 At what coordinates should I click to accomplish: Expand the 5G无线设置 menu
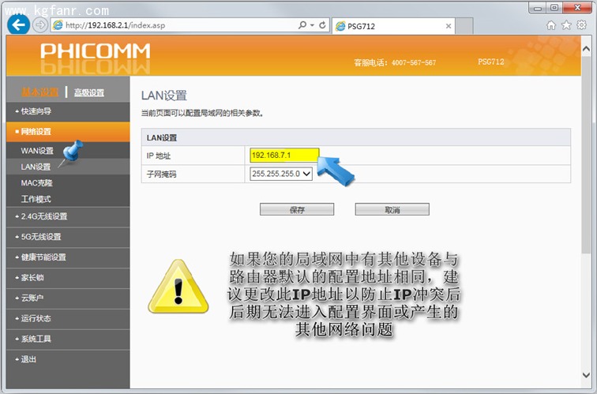click(x=68, y=237)
